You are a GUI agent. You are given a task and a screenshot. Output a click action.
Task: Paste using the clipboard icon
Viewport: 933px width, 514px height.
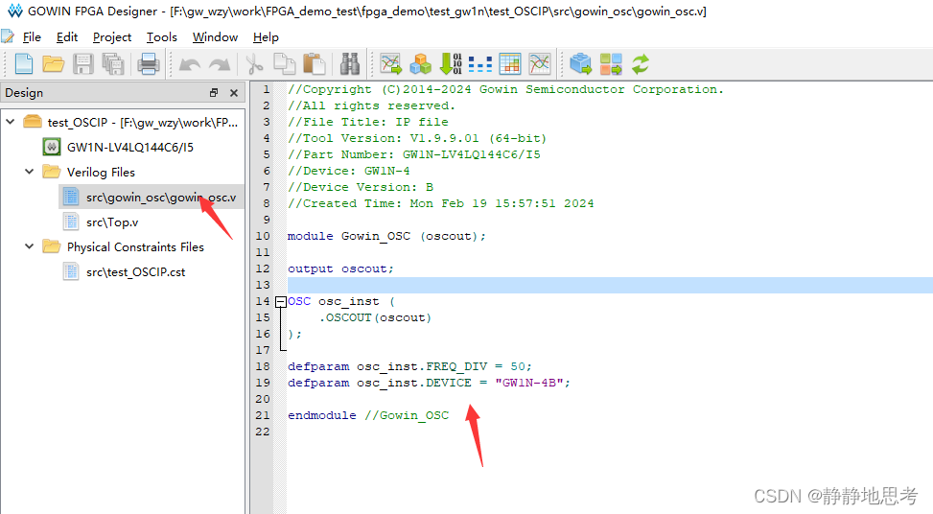click(x=315, y=63)
